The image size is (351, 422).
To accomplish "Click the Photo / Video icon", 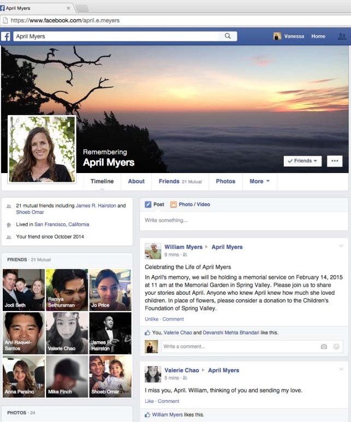I will tap(174, 205).
